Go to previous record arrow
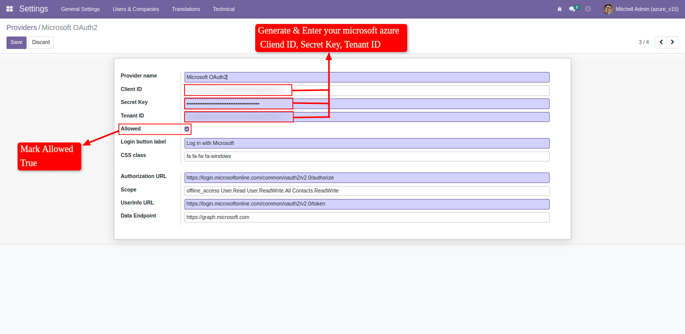The image size is (685, 334). (x=661, y=42)
